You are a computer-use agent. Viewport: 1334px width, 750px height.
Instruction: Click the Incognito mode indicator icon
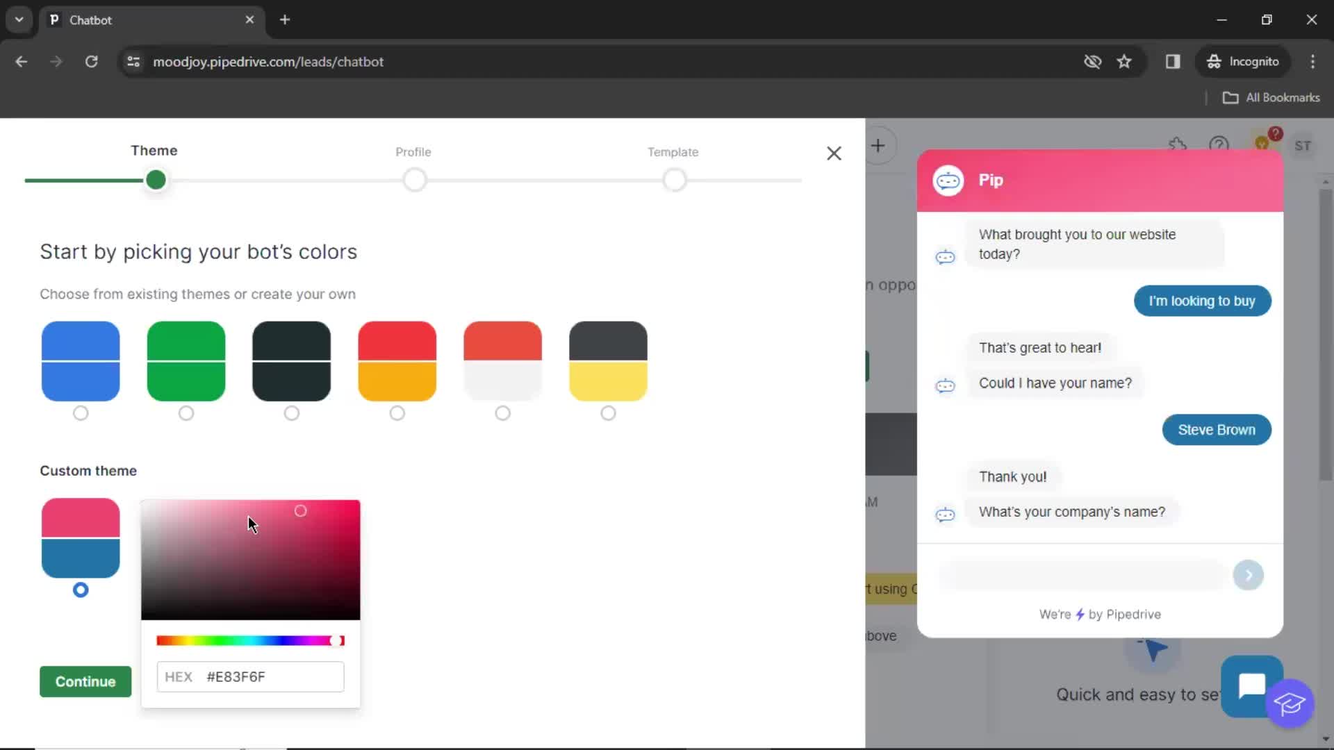[1213, 61]
